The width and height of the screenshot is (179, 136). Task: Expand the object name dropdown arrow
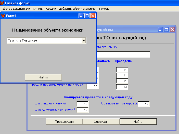pos(84,41)
